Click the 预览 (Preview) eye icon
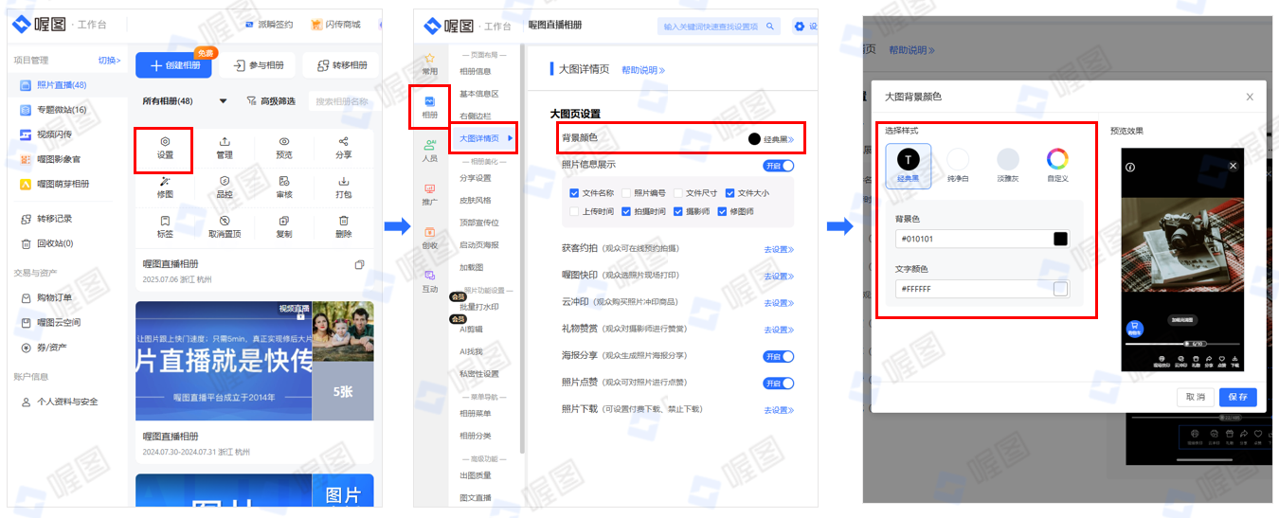The width and height of the screenshot is (1279, 518). pyautogui.click(x=284, y=141)
